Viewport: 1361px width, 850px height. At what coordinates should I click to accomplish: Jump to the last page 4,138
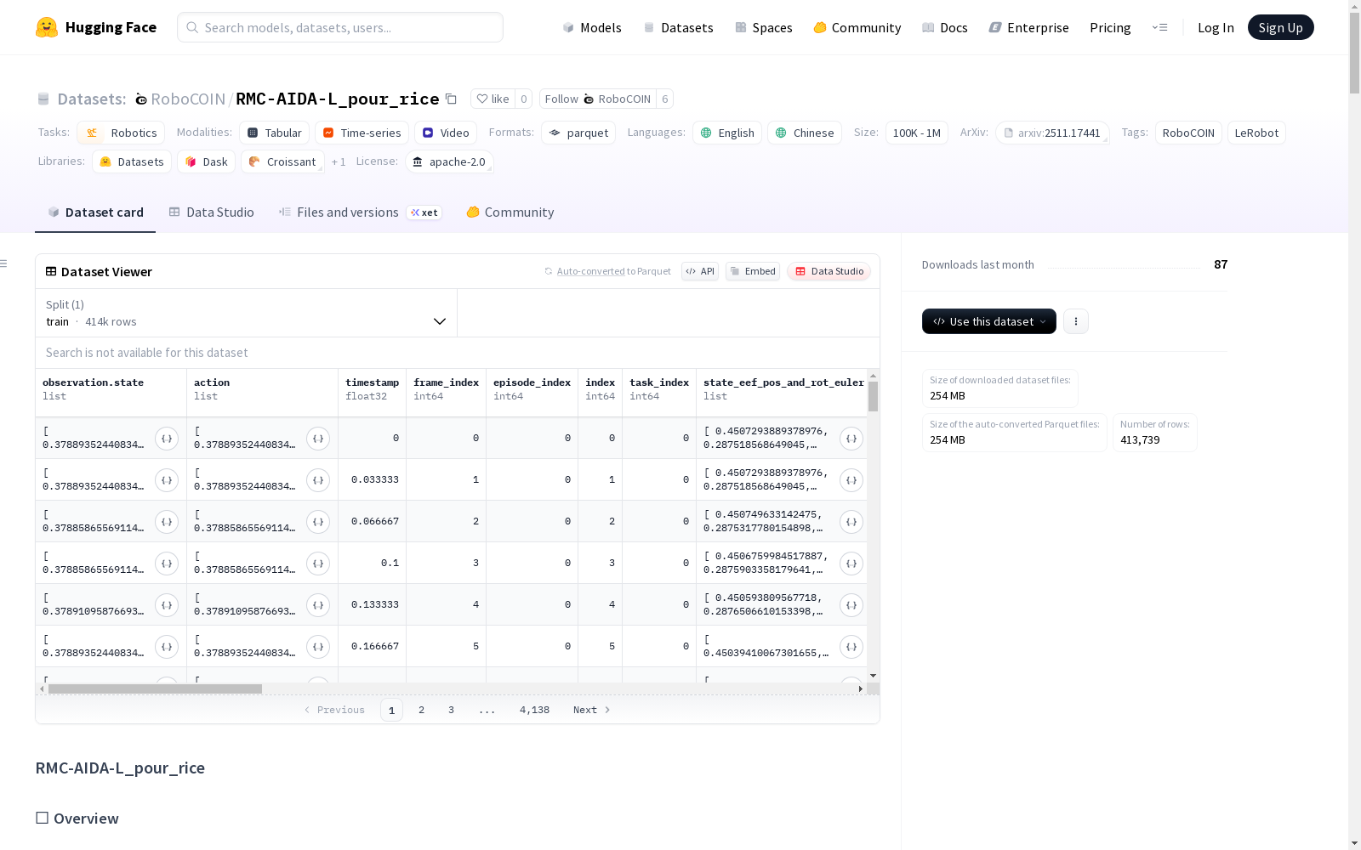(534, 710)
